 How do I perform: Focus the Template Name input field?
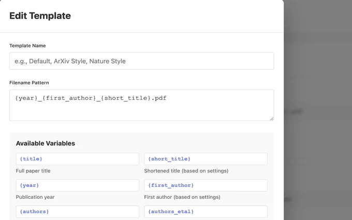pyautogui.click(x=141, y=61)
